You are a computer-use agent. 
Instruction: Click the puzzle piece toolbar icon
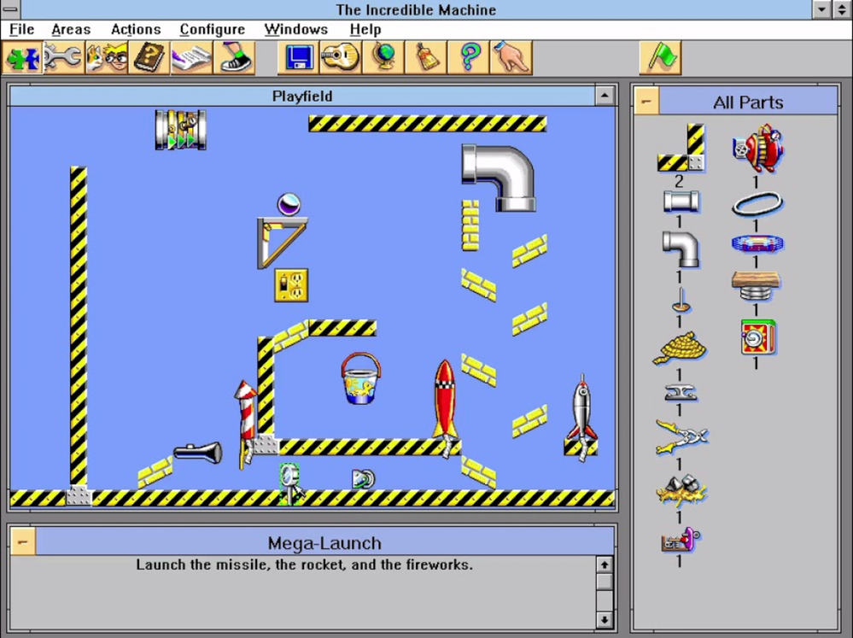(23, 58)
